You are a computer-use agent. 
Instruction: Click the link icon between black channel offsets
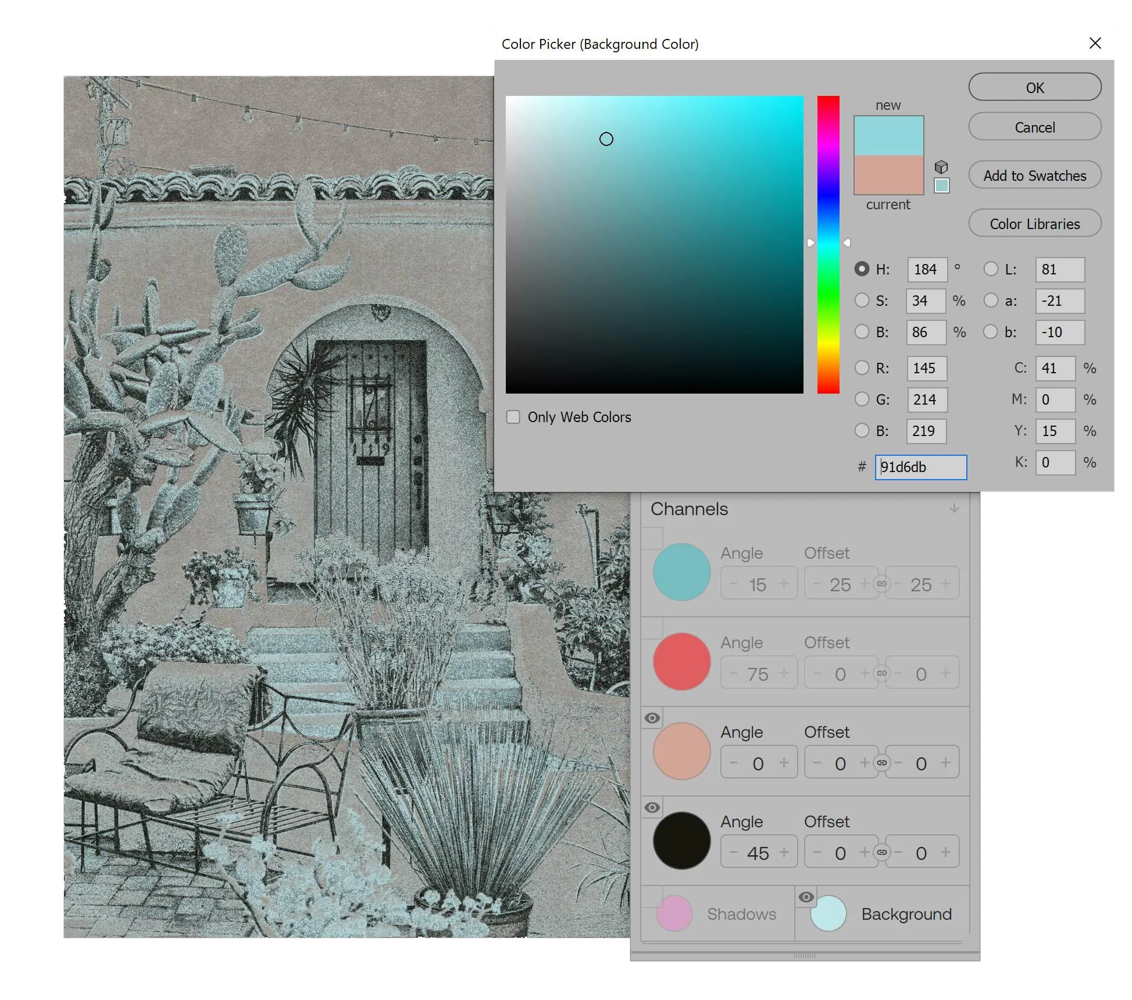882,852
